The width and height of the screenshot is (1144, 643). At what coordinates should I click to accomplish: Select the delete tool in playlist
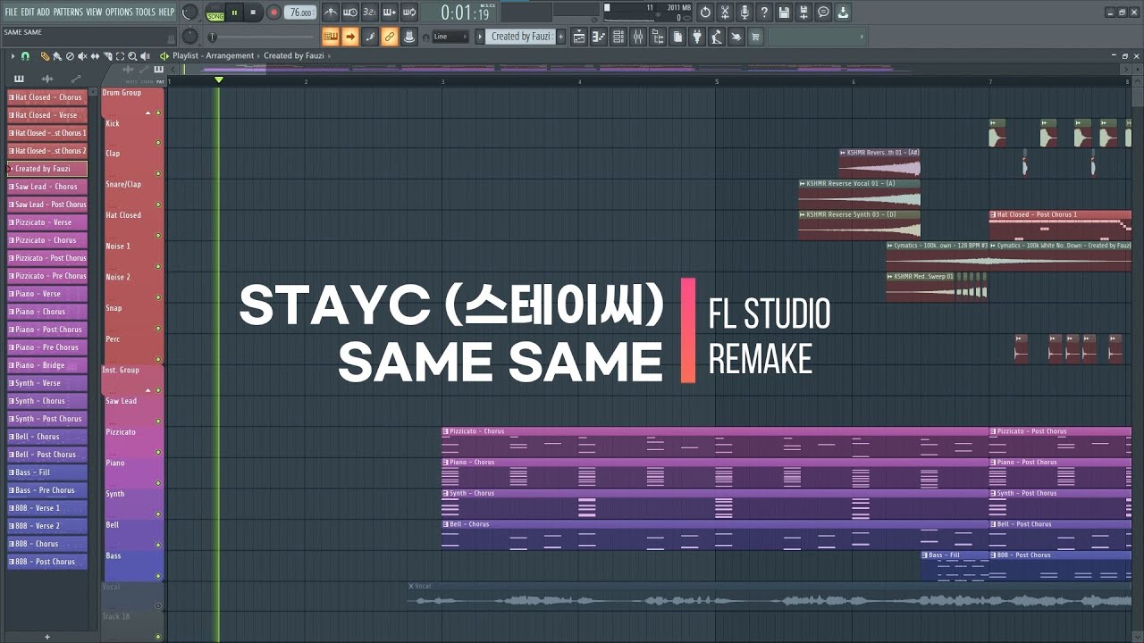[69, 56]
